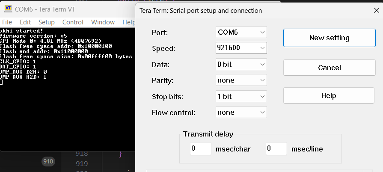
Task: Click the msec/char transmit delay field
Action: (x=201, y=149)
